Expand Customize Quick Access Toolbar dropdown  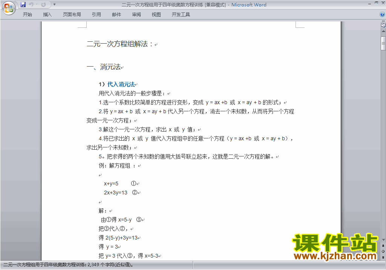pyautogui.click(x=54, y=5)
